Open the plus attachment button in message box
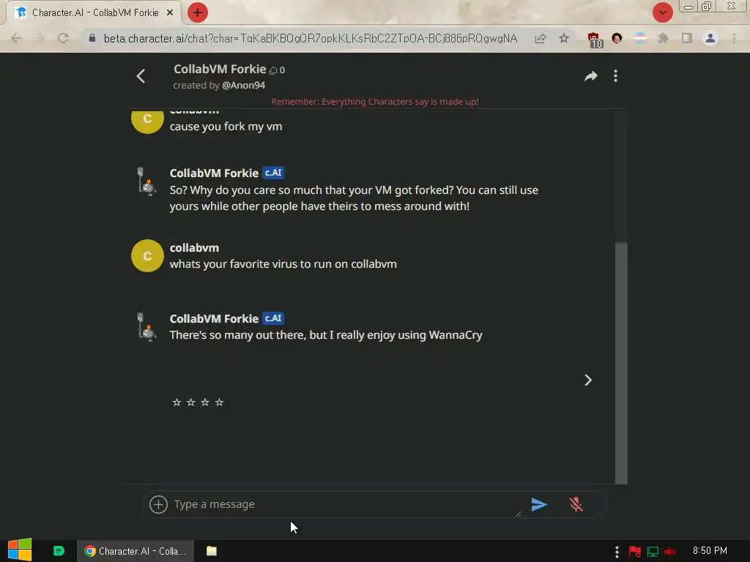Image resolution: width=750 pixels, height=562 pixels. coord(158,504)
